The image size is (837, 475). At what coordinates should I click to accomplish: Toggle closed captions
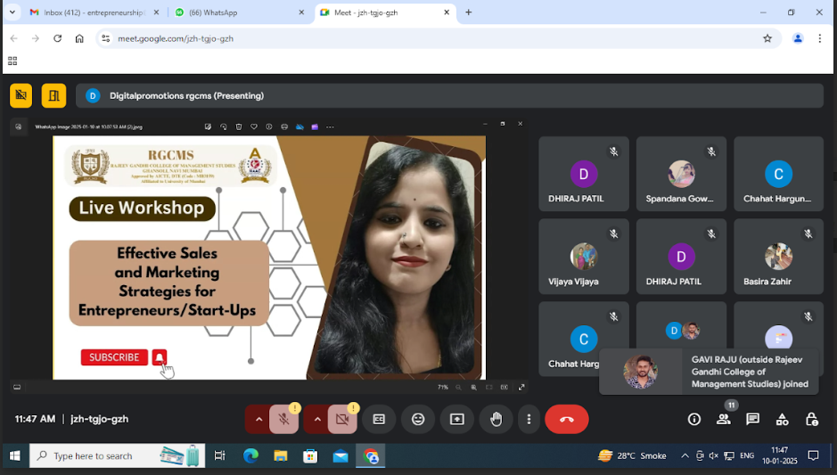coord(379,419)
